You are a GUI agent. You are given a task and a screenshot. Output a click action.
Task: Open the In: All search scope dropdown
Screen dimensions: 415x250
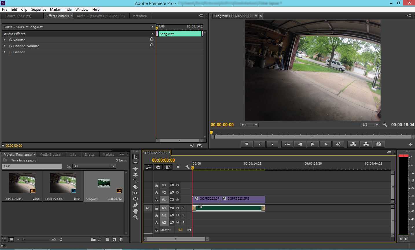tap(94, 166)
